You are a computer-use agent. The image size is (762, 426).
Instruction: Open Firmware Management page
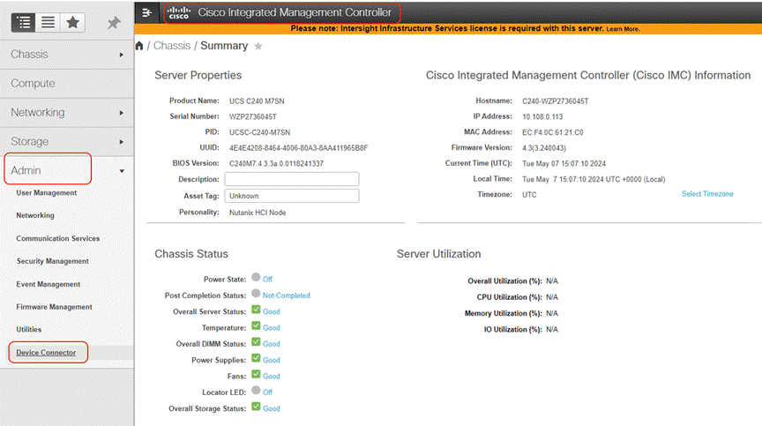pyautogui.click(x=54, y=307)
